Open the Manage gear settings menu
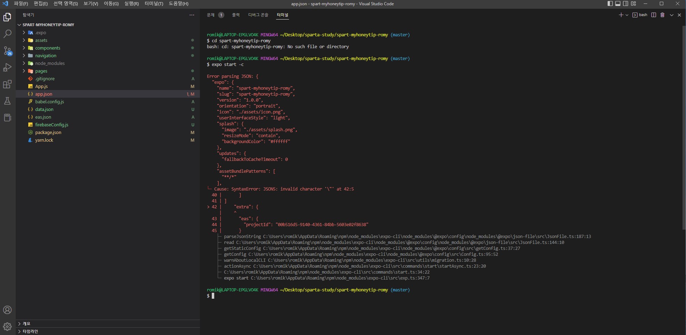Image resolution: width=686 pixels, height=335 pixels. point(7,327)
